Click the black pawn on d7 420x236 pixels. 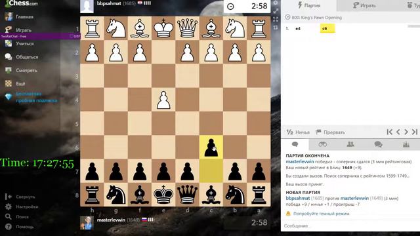pyautogui.click(x=187, y=171)
